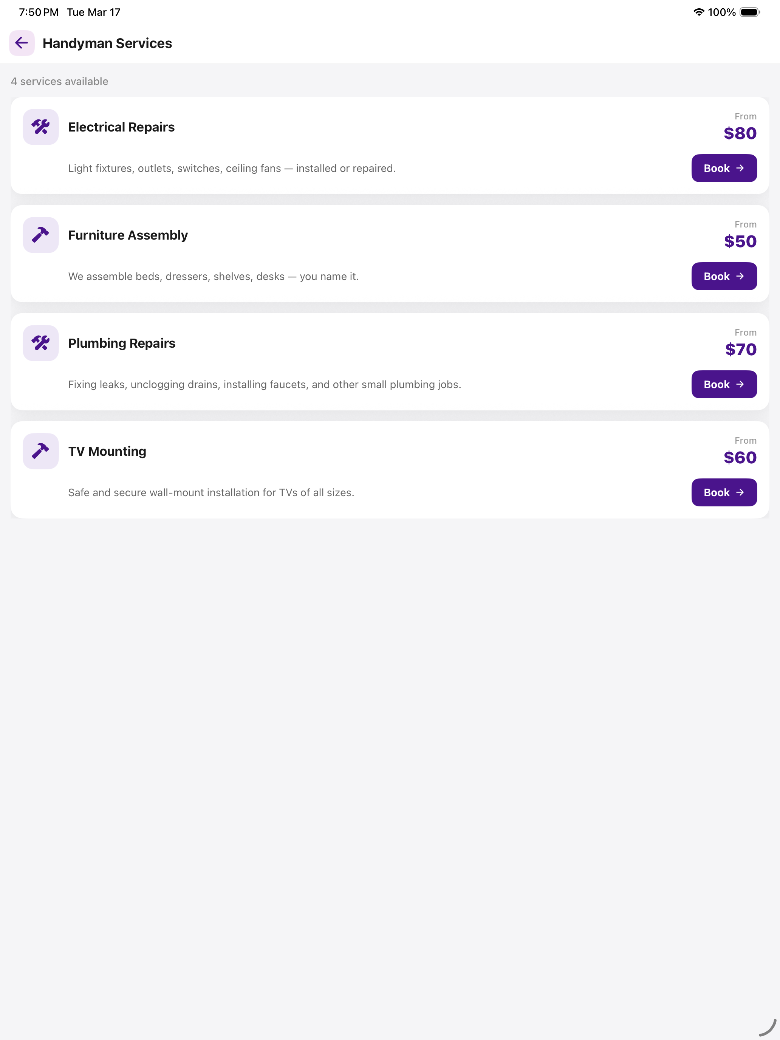Tap the TV Mounting hammer icon
Screen dimensions: 780x1040
(41, 451)
